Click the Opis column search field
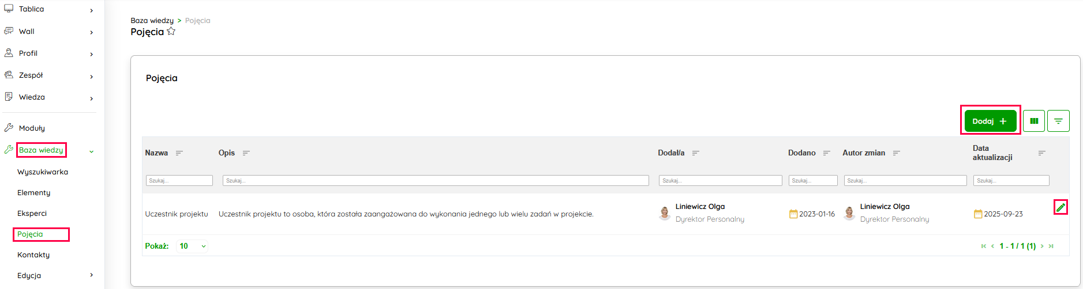1083x289 pixels. point(436,181)
